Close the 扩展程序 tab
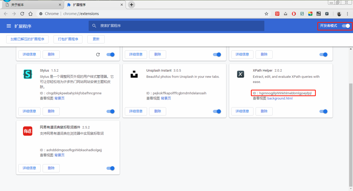 [122, 5]
